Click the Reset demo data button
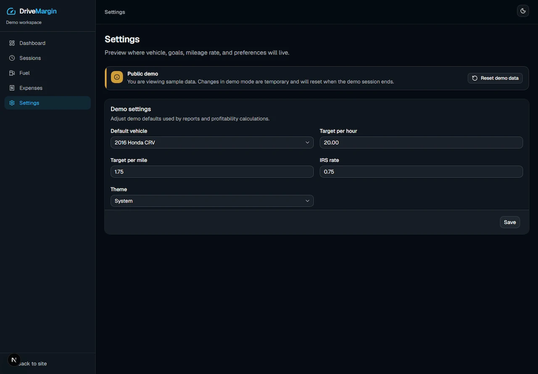 coord(495,78)
